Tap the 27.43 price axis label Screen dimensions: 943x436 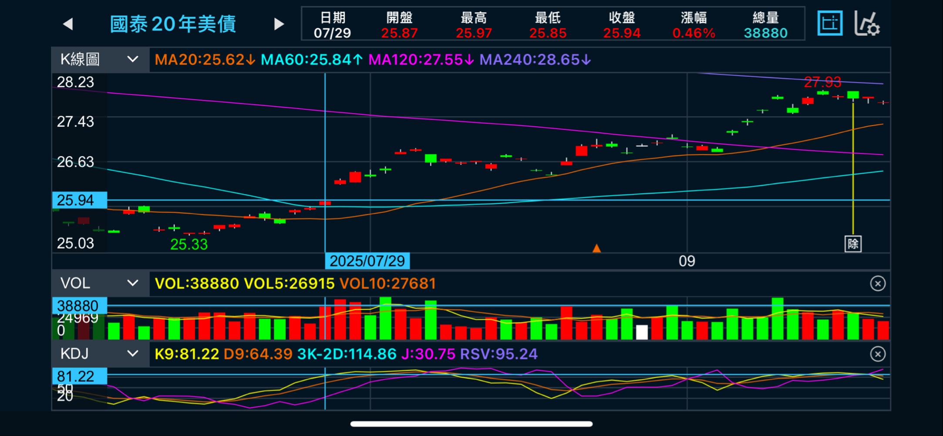coord(75,122)
